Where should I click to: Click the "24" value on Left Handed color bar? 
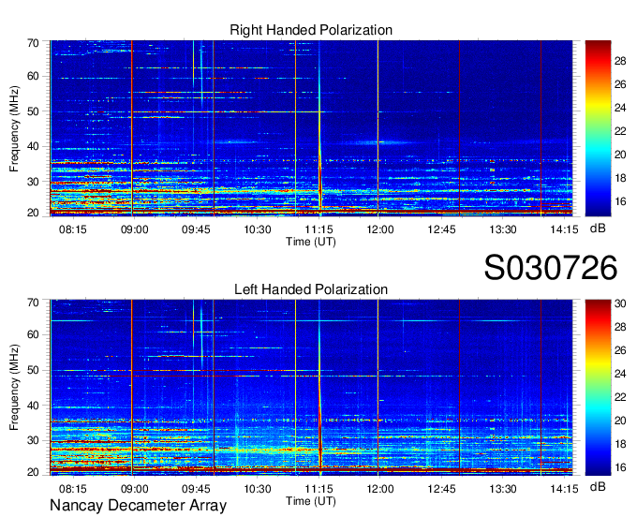[x=620, y=374]
